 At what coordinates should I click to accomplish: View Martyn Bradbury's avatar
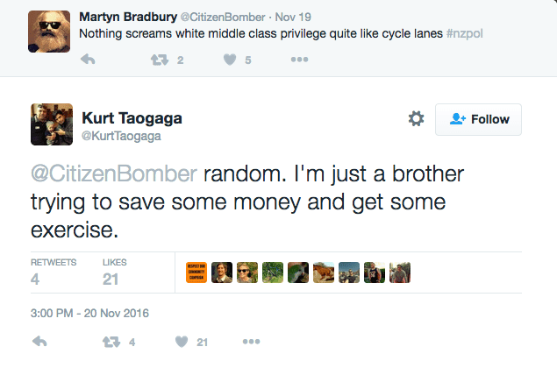coord(47,30)
